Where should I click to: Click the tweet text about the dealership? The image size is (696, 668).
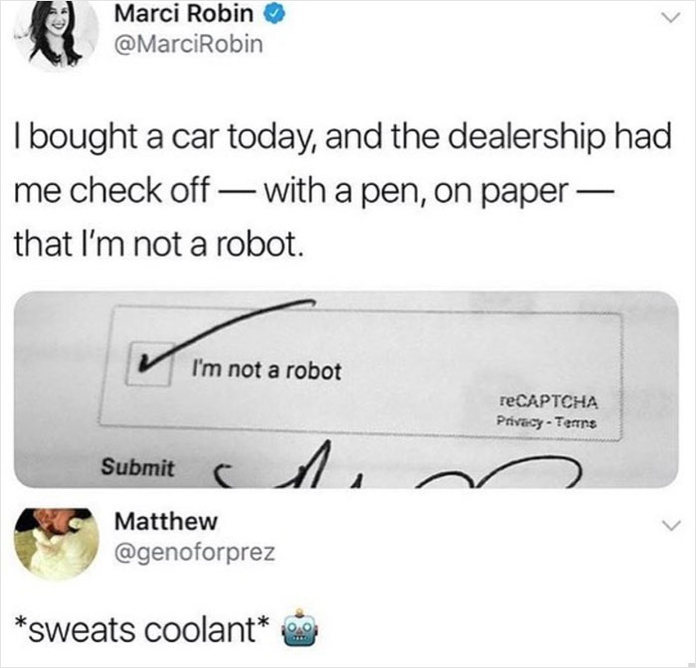(342, 190)
